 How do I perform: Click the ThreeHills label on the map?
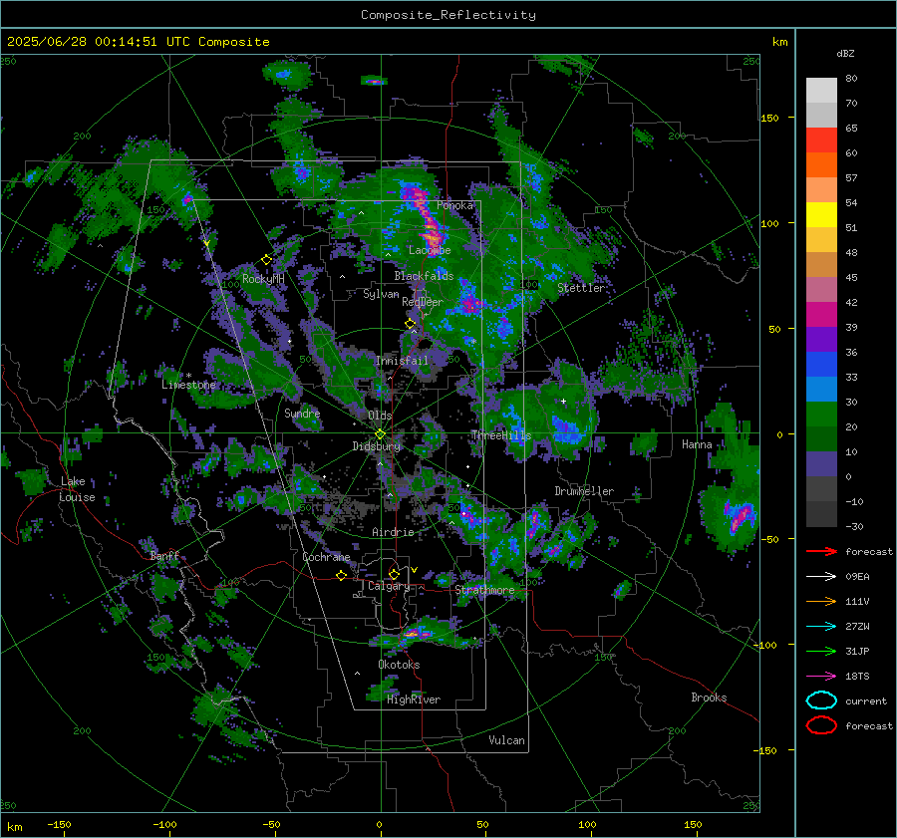click(x=501, y=435)
